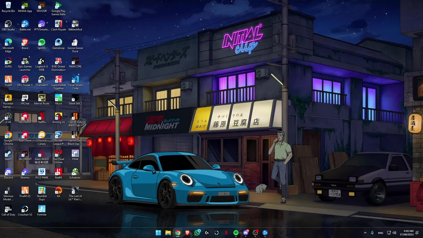The width and height of the screenshot is (423, 238).
Task: Open the Recycle Bin desktop icon
Action: click(8, 7)
